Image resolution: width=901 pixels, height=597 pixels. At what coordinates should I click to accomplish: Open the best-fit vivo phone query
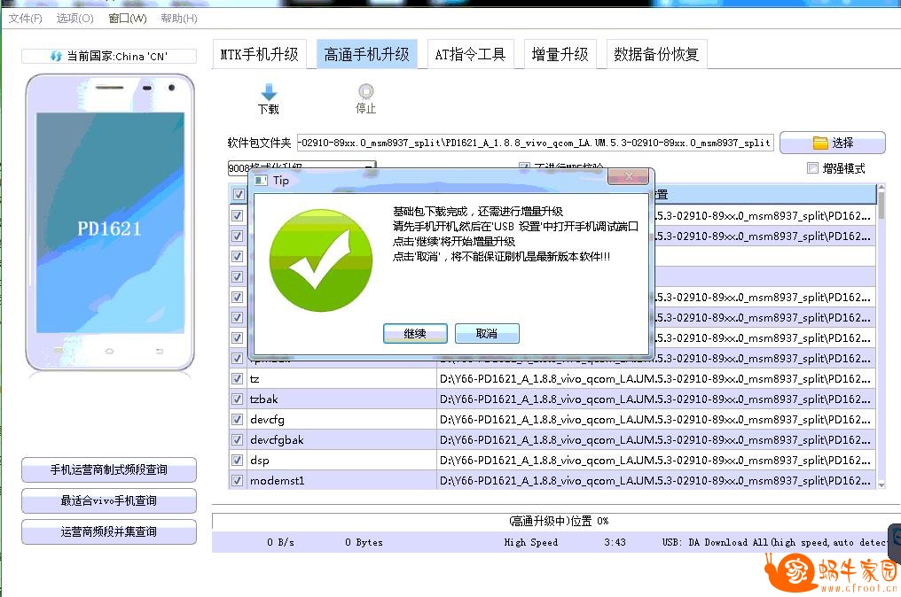point(109,500)
